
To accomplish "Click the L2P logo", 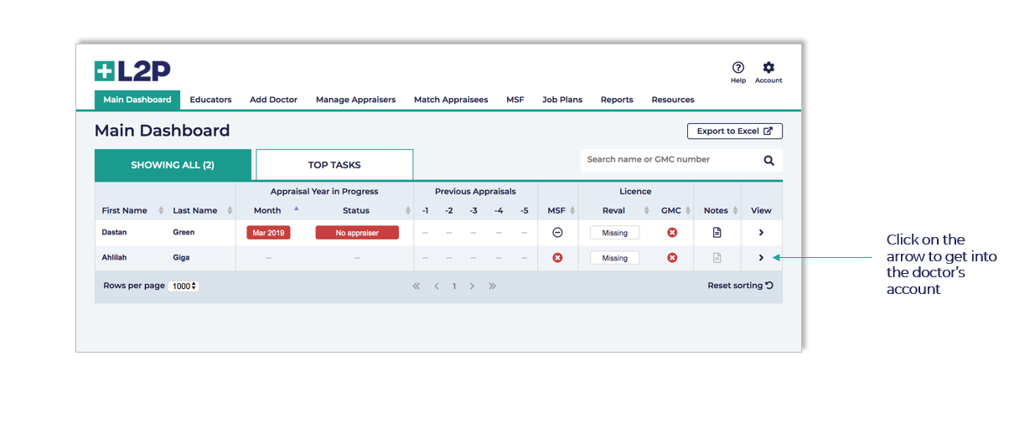I will pyautogui.click(x=132, y=71).
